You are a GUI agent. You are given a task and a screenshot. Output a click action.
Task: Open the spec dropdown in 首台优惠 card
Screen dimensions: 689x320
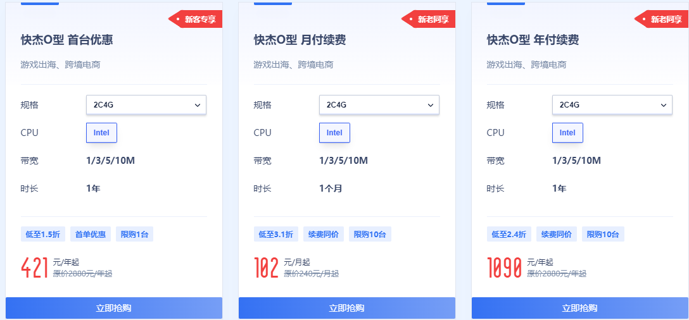tap(146, 105)
